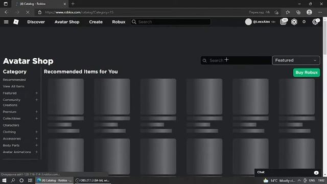The height and width of the screenshot is (184, 327).
Task: Stop page loading in the browser
Action: click(28, 12)
